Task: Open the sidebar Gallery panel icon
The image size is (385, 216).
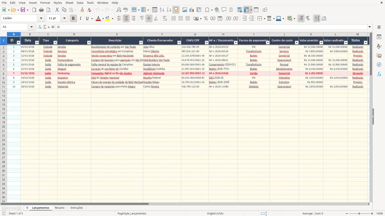Action: point(379,56)
